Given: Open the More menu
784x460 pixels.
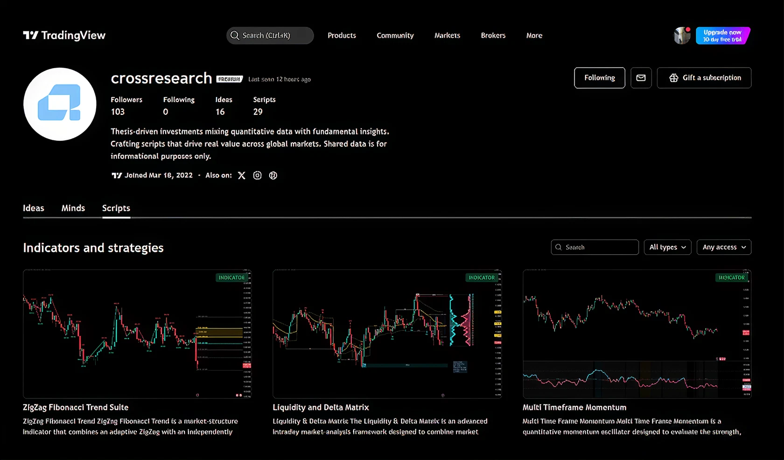Looking at the screenshot, I should [534, 35].
